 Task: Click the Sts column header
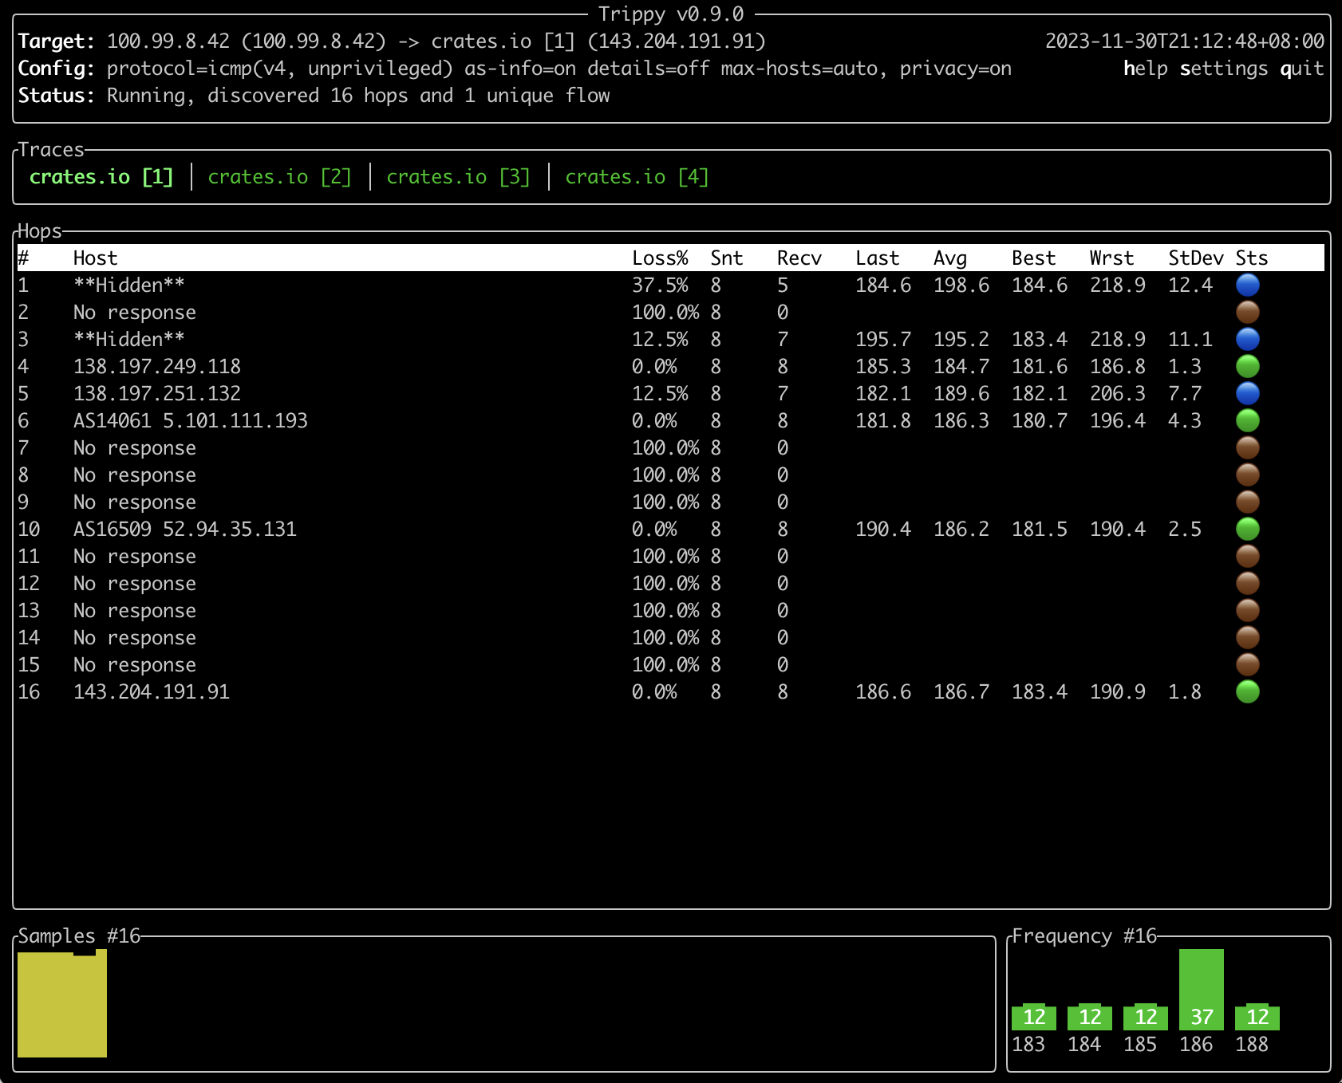tap(1251, 258)
